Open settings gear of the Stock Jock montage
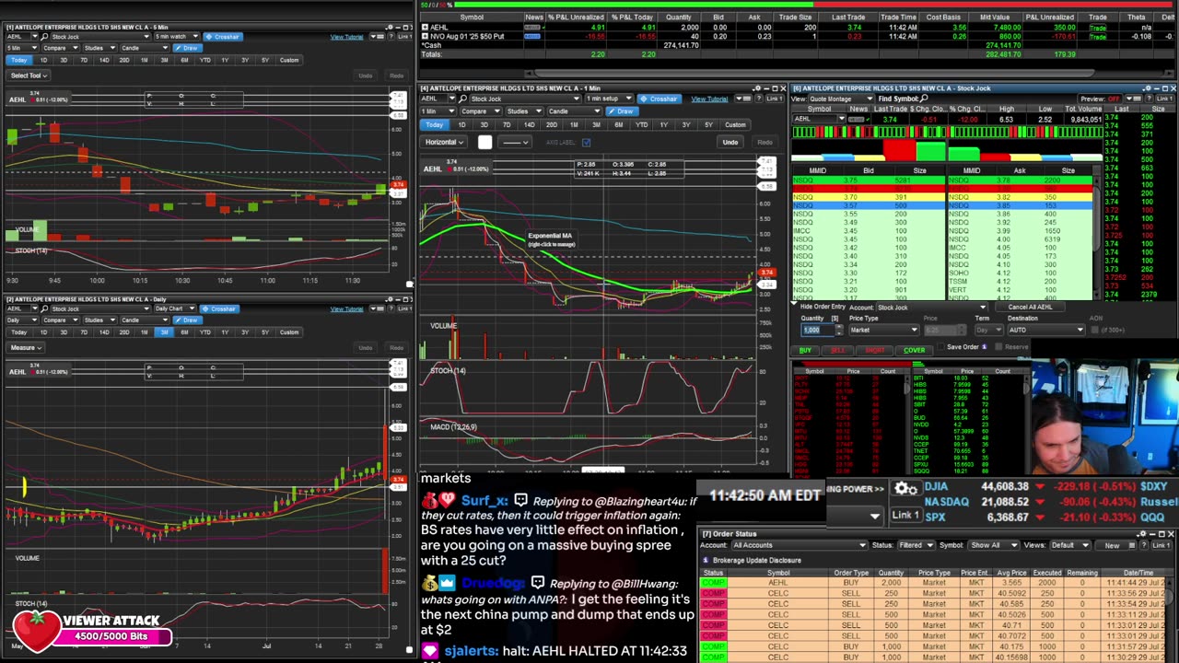 coord(1147,88)
